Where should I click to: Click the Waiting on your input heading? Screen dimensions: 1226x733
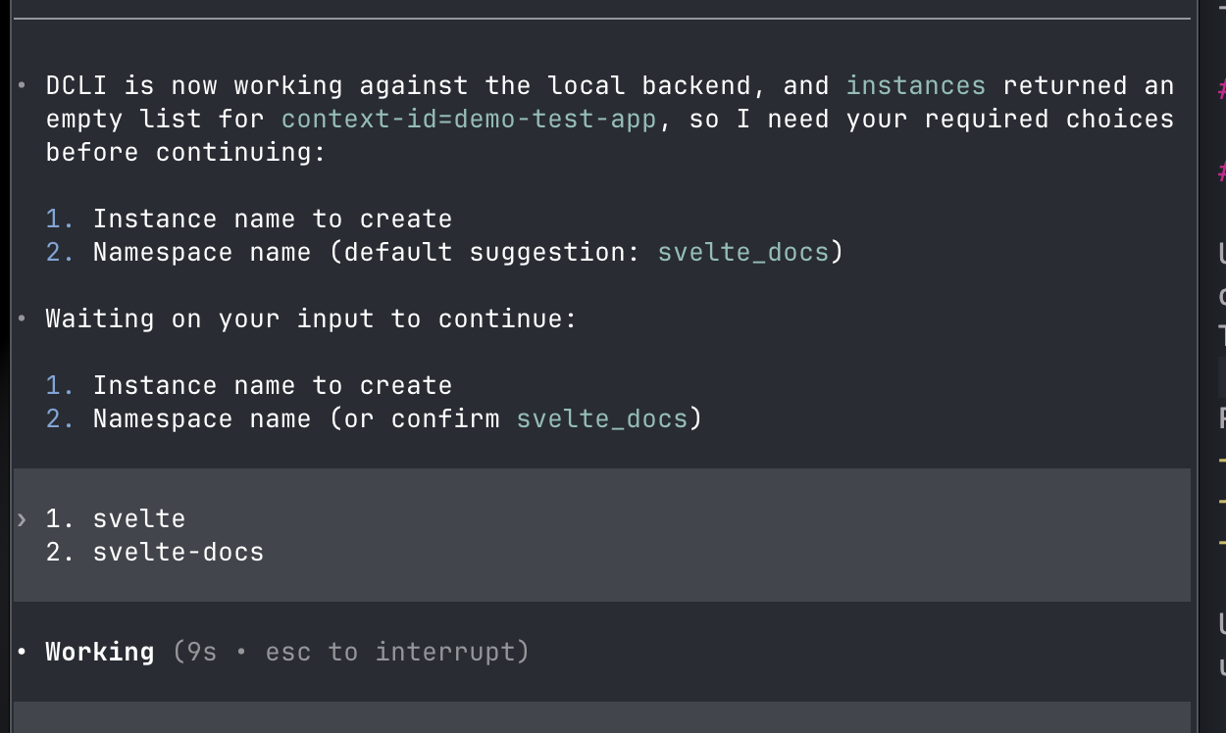point(310,318)
